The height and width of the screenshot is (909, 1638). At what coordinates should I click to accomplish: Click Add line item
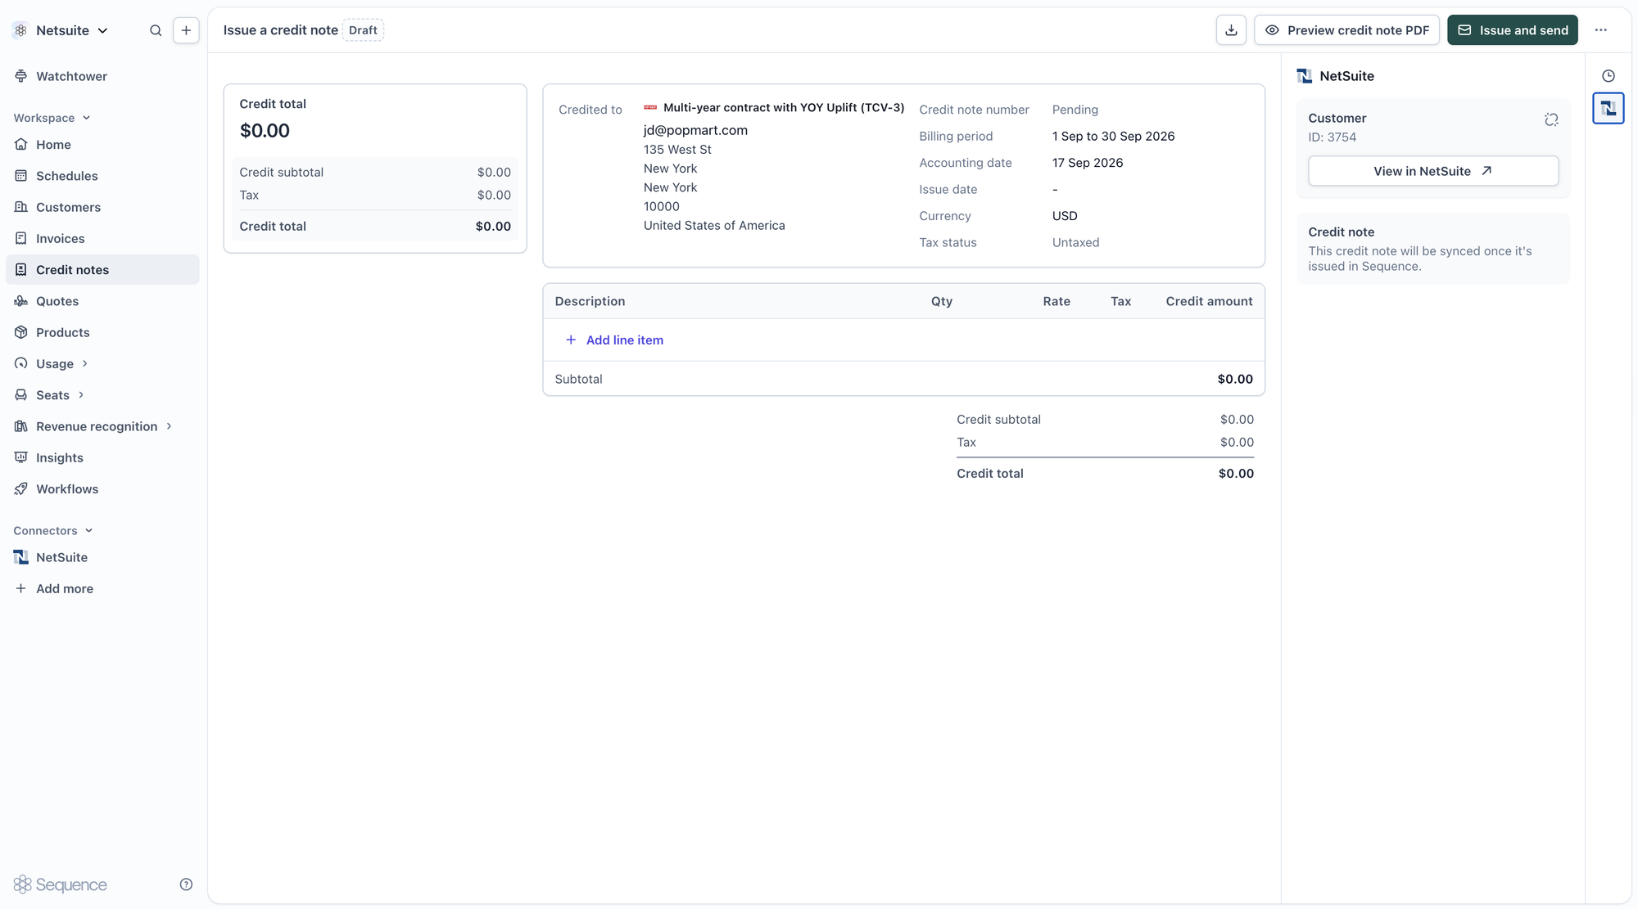pyautogui.click(x=614, y=340)
